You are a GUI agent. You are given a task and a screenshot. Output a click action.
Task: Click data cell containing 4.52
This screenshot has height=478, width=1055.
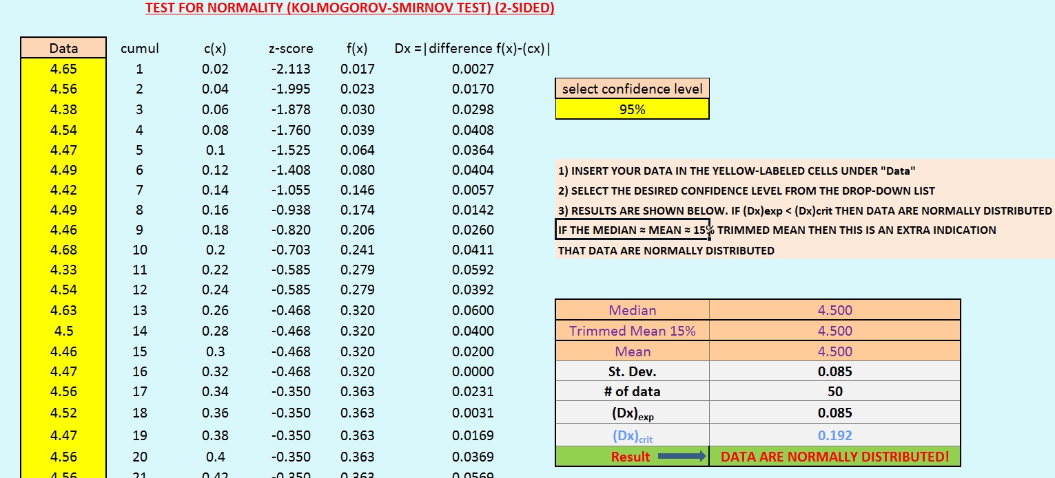[63, 413]
